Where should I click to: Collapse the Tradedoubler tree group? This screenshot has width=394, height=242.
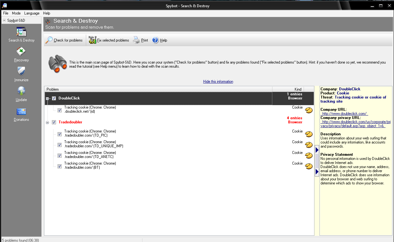coord(47,122)
